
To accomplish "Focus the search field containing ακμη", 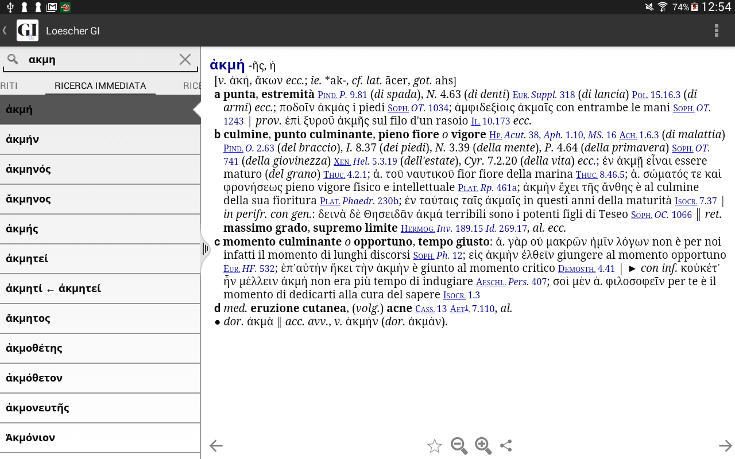I will [100, 59].
